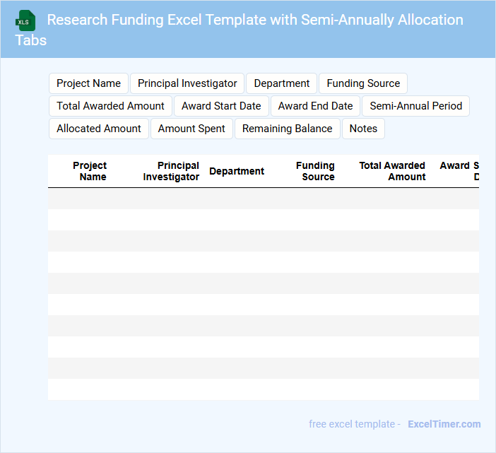Click the green XLS file icon

coord(25,20)
